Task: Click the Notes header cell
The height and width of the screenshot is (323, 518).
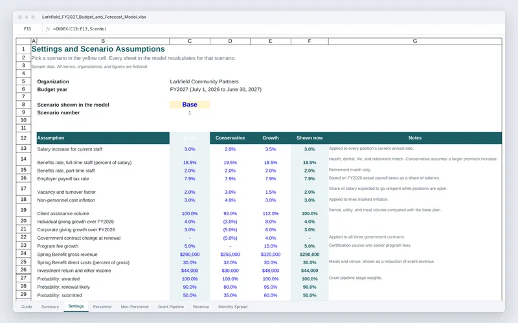Action: click(415, 138)
